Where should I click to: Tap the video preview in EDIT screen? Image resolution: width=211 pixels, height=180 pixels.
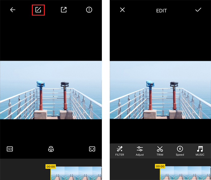tap(160, 90)
